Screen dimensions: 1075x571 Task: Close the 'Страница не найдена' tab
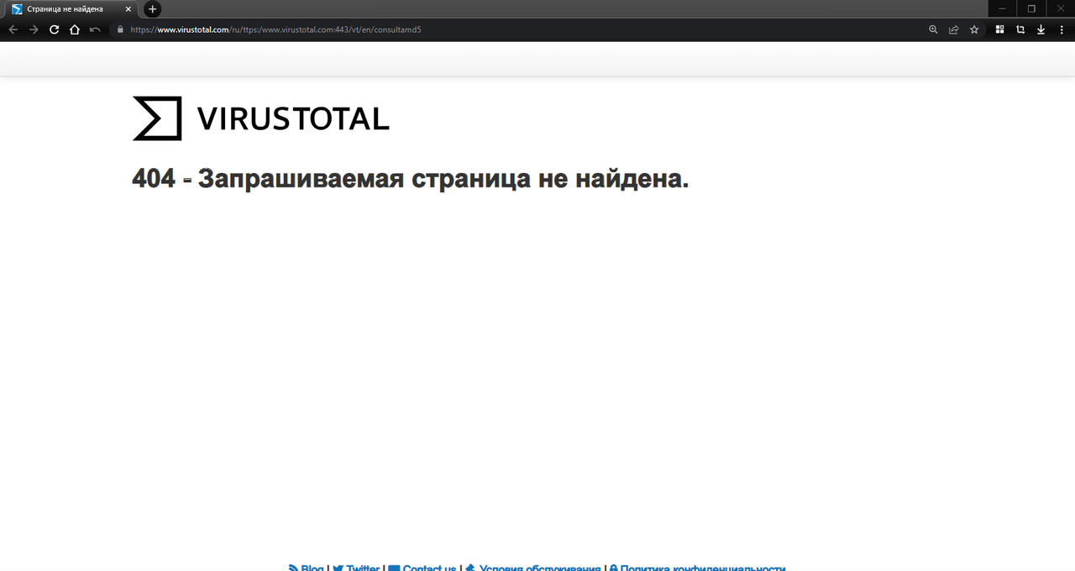coord(128,9)
